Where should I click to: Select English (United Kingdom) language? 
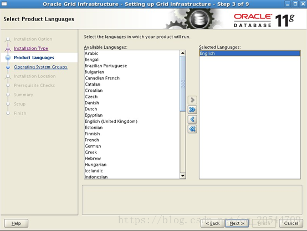[132, 122]
